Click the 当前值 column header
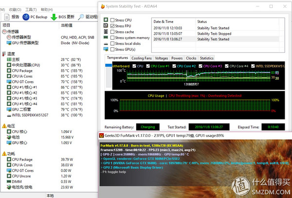The height and width of the screenshot is (198, 292). 68,25
